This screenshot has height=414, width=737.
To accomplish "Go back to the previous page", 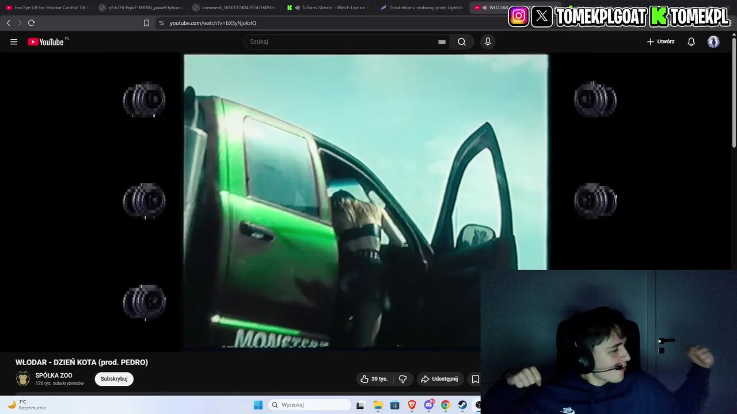I will [x=8, y=23].
